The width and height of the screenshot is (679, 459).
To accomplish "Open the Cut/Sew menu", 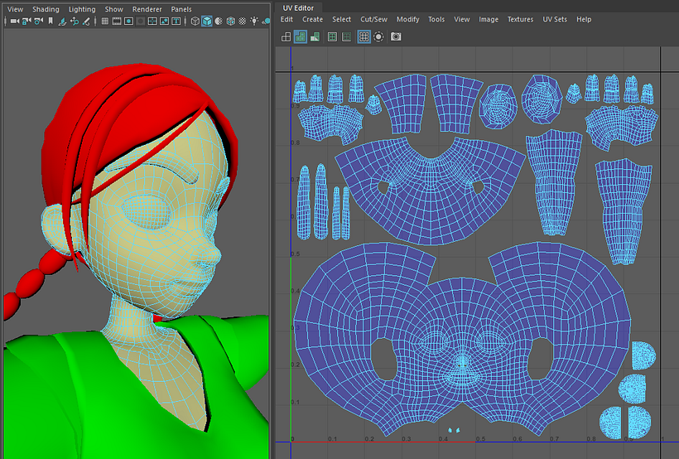I will 373,20.
